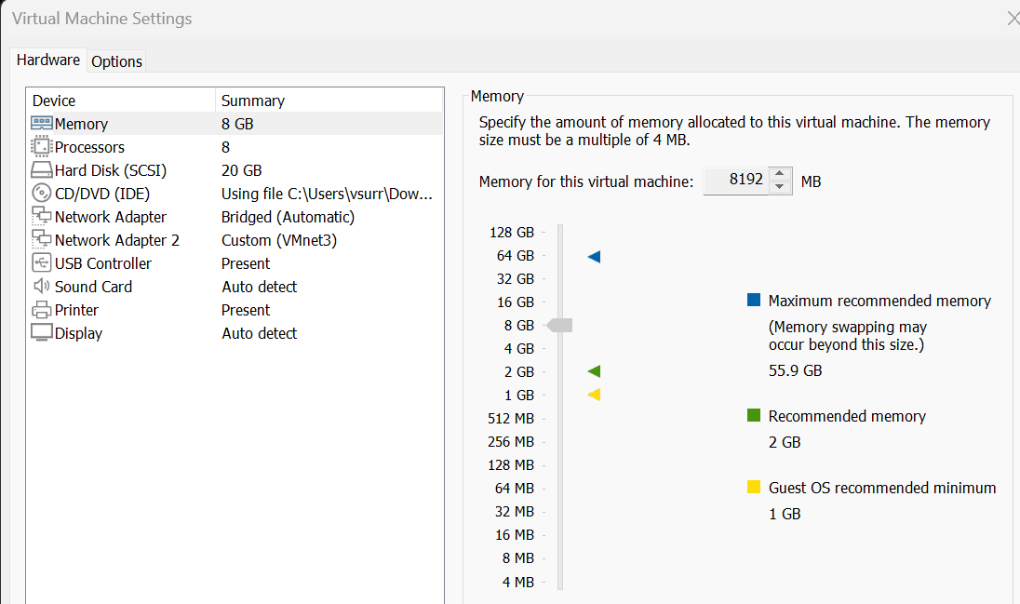This screenshot has width=1020, height=604.
Task: Select the bridged Network Adapter icon
Action: (43, 216)
